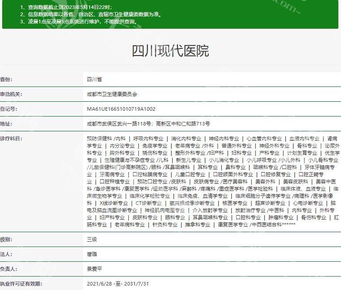The width and height of the screenshot is (341, 290).
Task: Click 神经肌肉电图专业 entry
Action: [x=164, y=210]
